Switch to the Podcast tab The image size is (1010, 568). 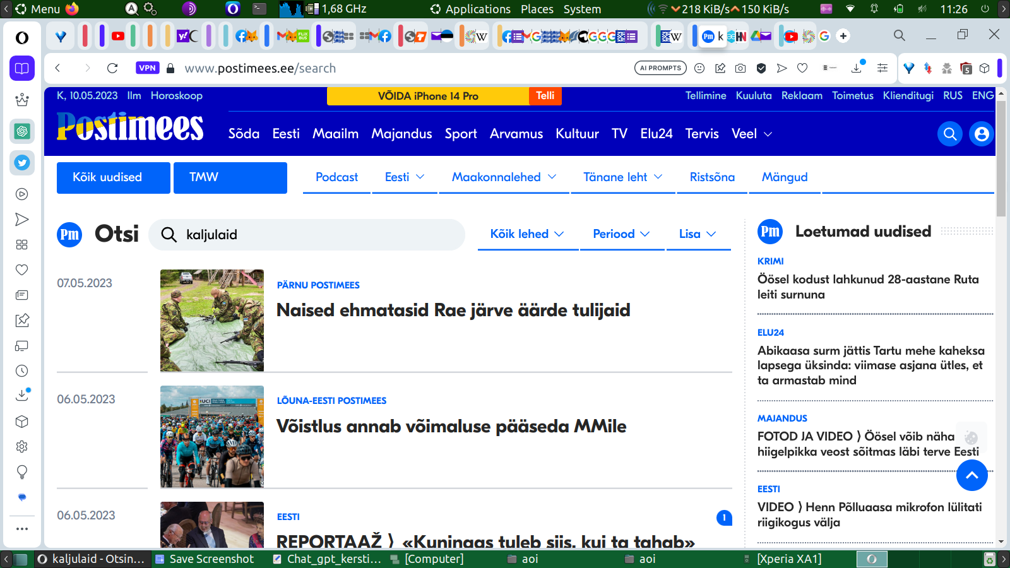tap(336, 177)
